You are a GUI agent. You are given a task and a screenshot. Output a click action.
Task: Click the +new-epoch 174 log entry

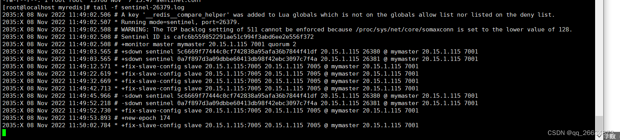click(86, 118)
